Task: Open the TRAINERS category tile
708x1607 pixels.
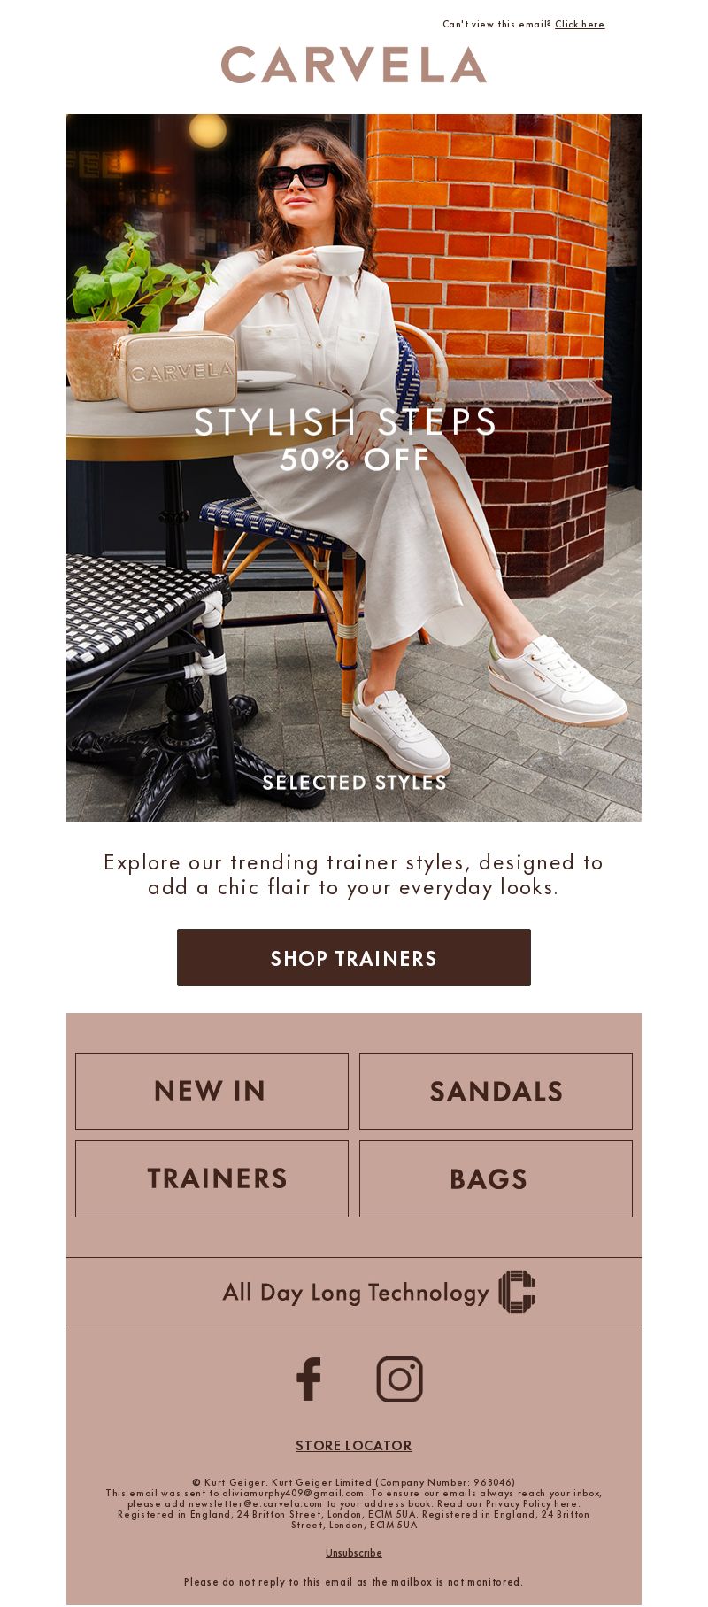Action: click(212, 1178)
